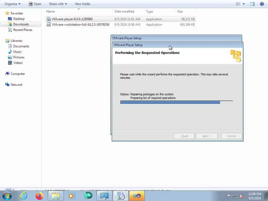Toggle the preview pane icon
268x201 pixels.
pos(253,4)
